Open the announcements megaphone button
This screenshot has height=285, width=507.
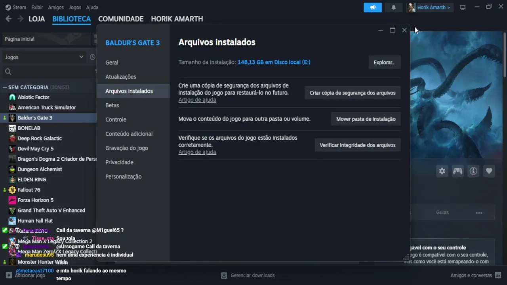pos(373,7)
